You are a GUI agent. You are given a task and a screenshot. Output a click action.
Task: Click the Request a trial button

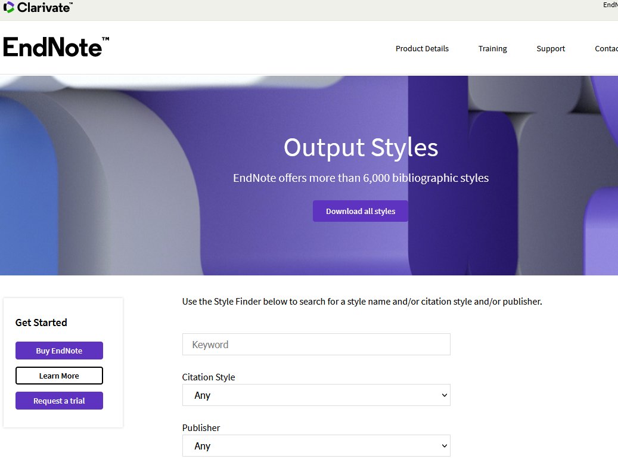click(x=59, y=401)
